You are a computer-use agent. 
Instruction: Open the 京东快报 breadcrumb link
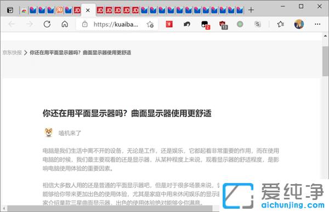point(12,53)
